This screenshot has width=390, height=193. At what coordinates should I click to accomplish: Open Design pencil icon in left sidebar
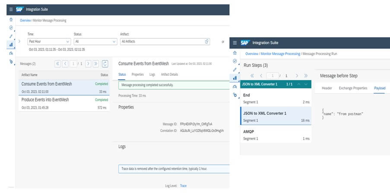[11, 36]
